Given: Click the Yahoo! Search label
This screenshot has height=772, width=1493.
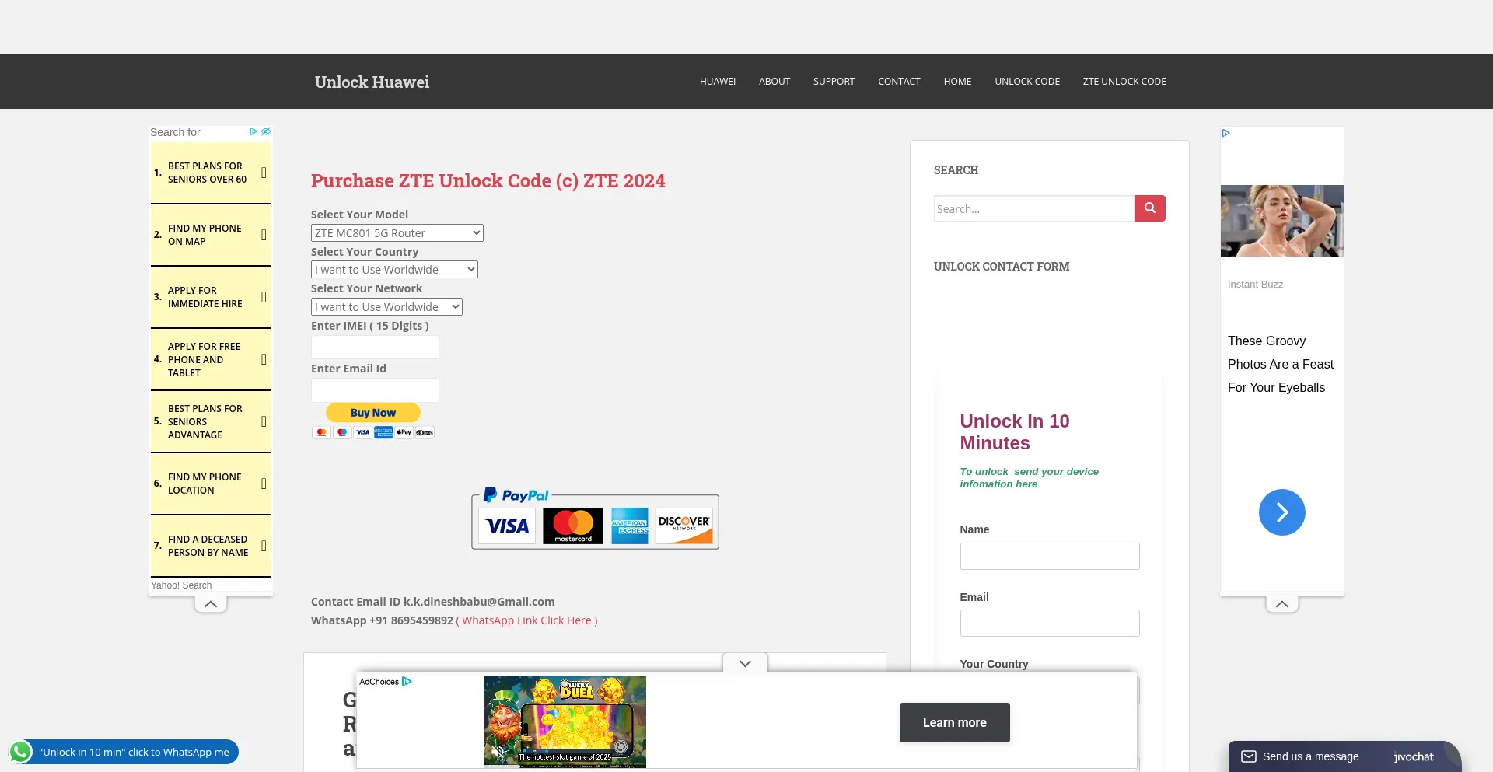Looking at the screenshot, I should [x=181, y=585].
